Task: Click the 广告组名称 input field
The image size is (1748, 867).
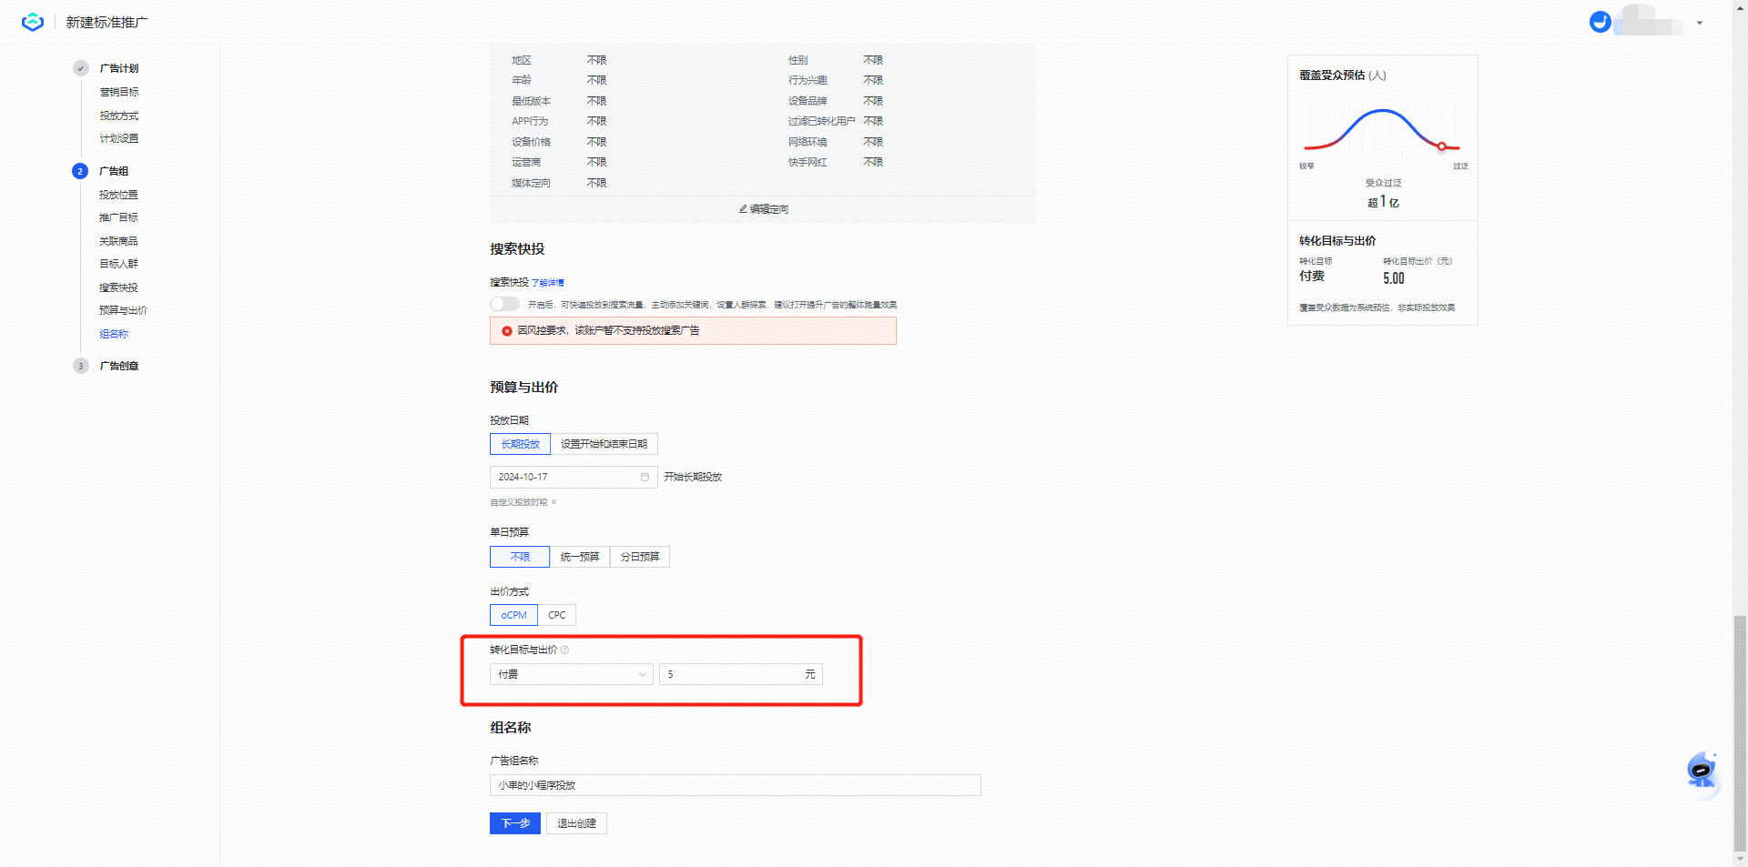Action: (x=735, y=785)
